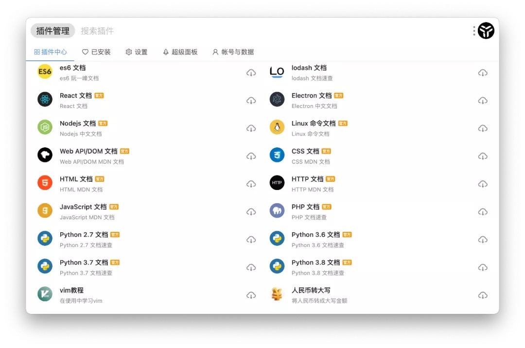Click the CSS3 blue logo icon
The height and width of the screenshot is (348, 525).
point(277,155)
